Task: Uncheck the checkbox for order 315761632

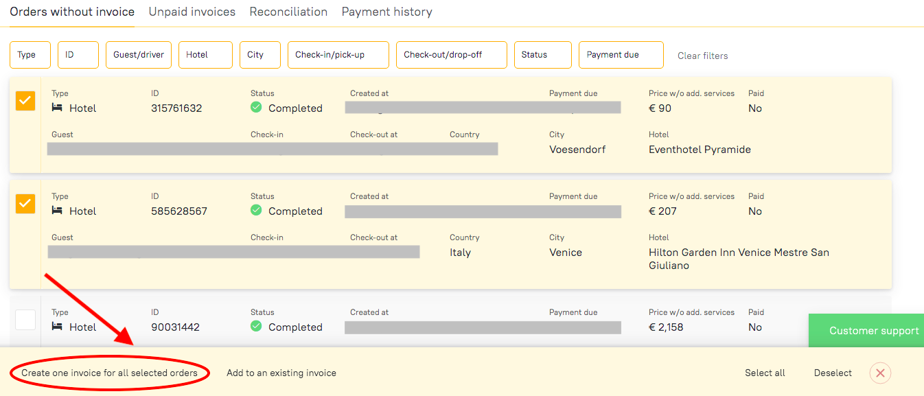Action: coord(25,101)
